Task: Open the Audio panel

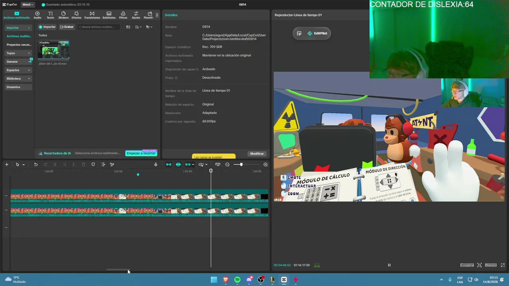Action: 37,15
